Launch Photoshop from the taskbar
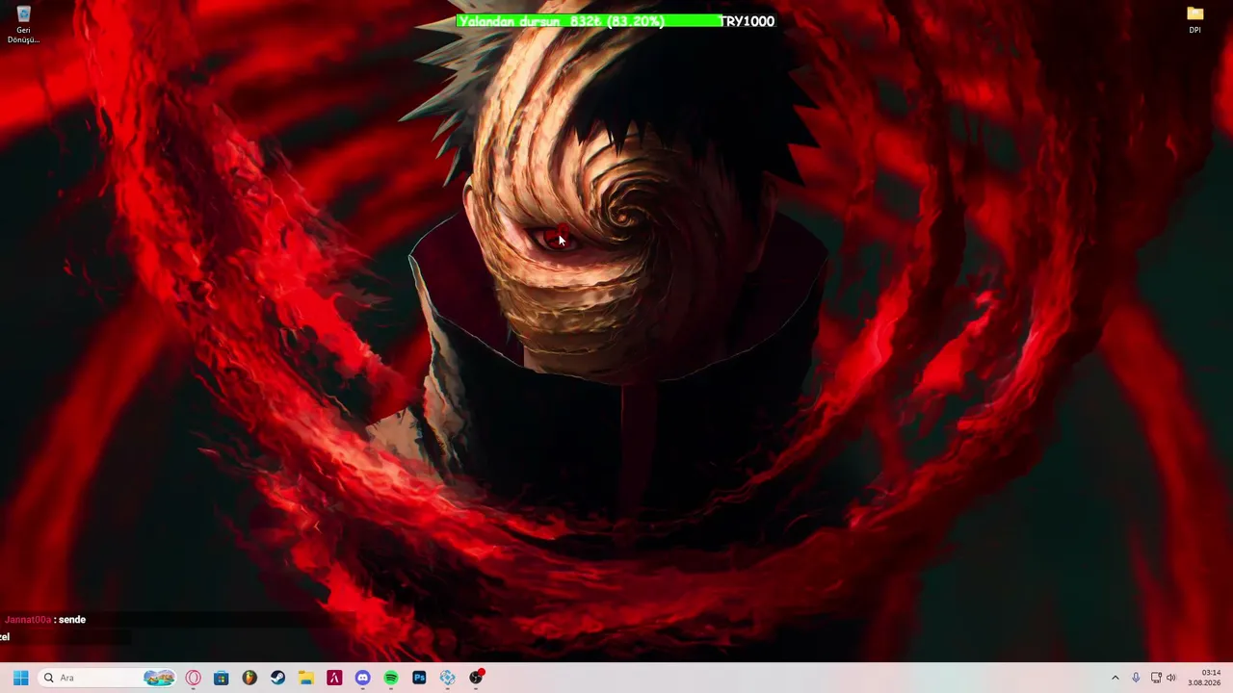The width and height of the screenshot is (1233, 693). click(419, 678)
